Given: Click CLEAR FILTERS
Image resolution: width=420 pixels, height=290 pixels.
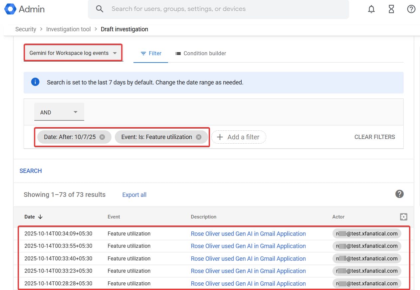Looking at the screenshot, I should 374,137.
